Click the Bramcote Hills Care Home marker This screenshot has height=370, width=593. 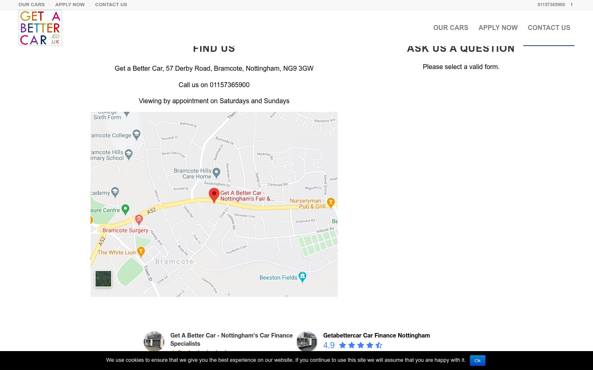pos(217,173)
